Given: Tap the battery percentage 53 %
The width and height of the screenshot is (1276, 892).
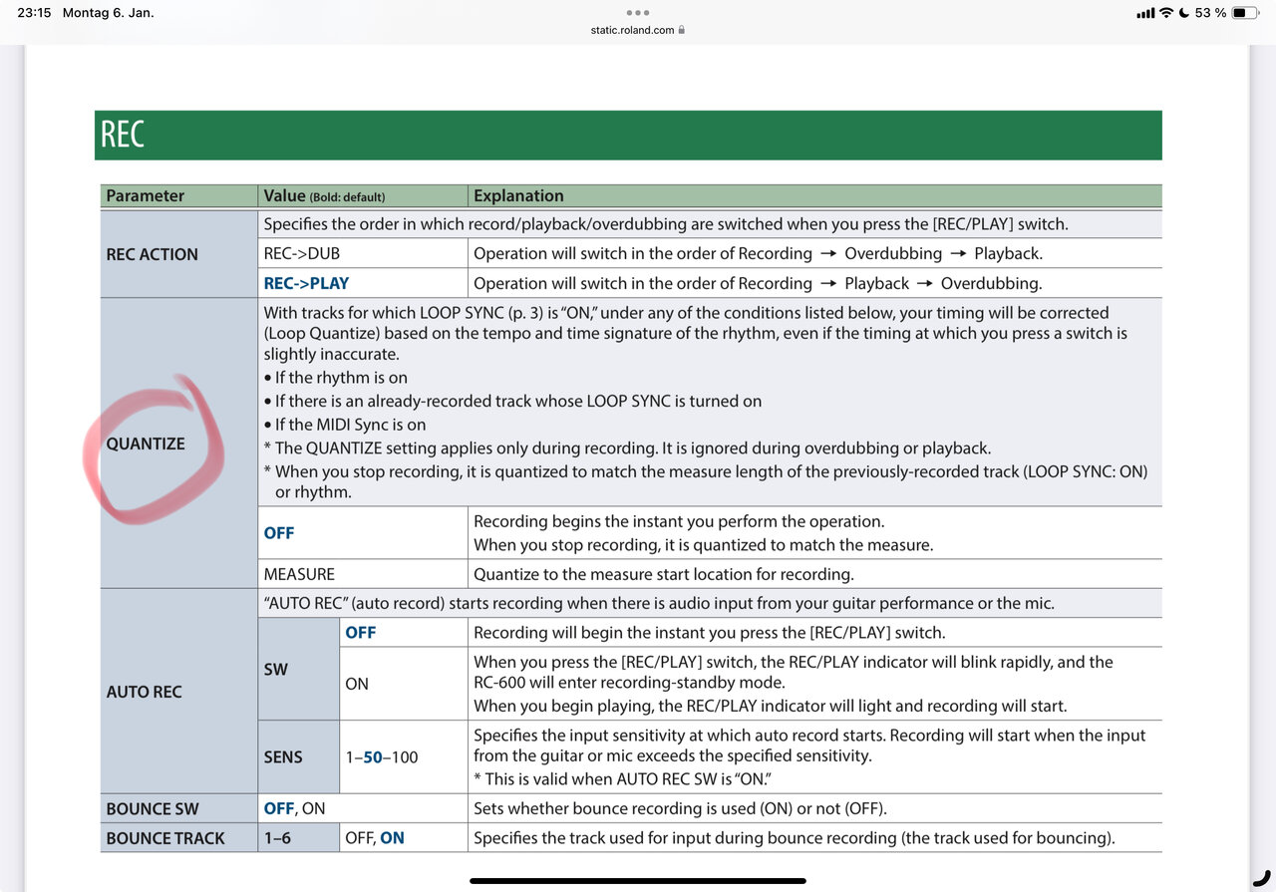Looking at the screenshot, I should click(x=1210, y=13).
